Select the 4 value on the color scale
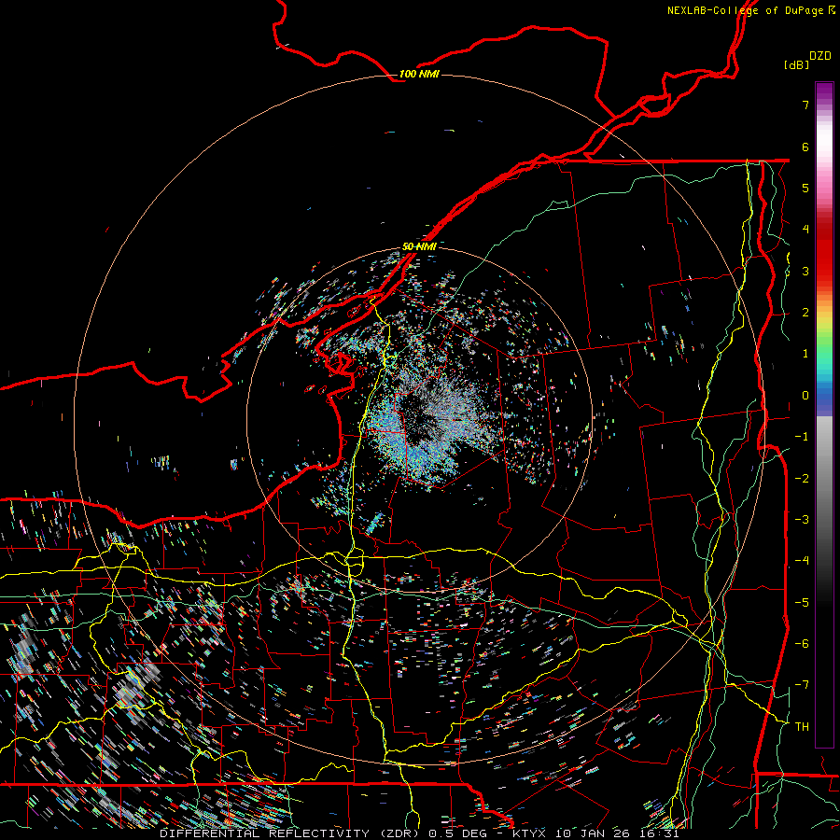This screenshot has height=840, width=840. (805, 230)
